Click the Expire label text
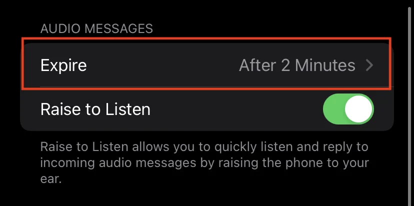 63,65
